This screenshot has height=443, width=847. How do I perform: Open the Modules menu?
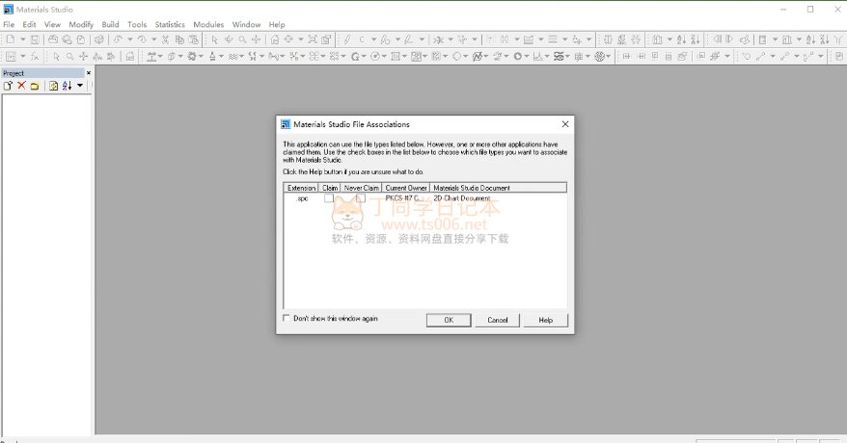pyautogui.click(x=208, y=24)
